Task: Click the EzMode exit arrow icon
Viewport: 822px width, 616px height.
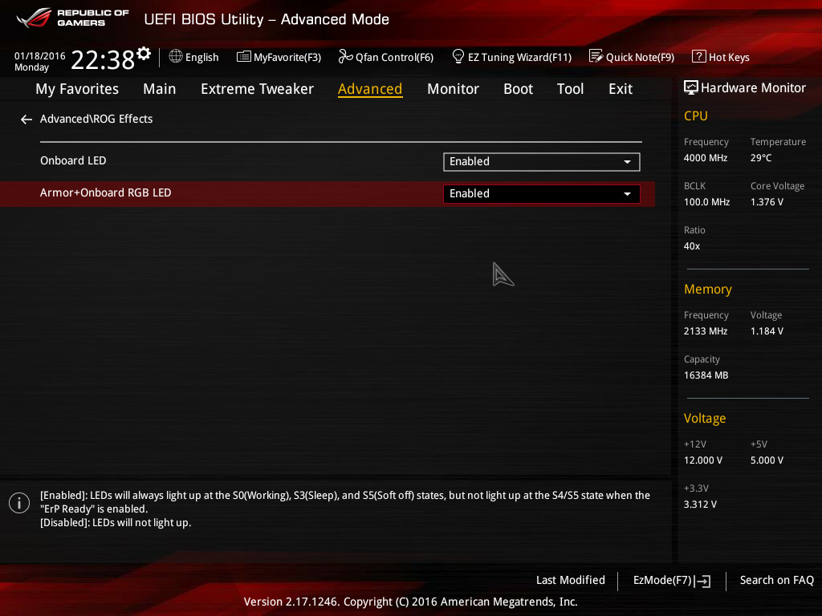Action: 702,581
